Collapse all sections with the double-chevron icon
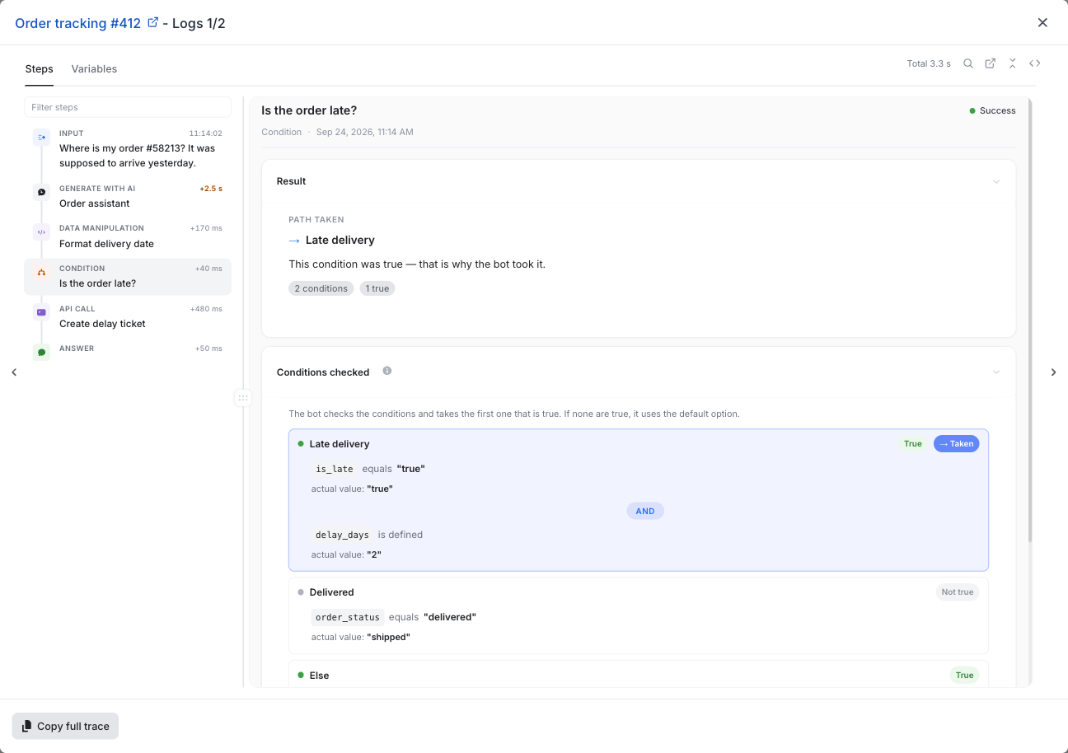Viewport: 1068px width, 753px height. click(1012, 63)
